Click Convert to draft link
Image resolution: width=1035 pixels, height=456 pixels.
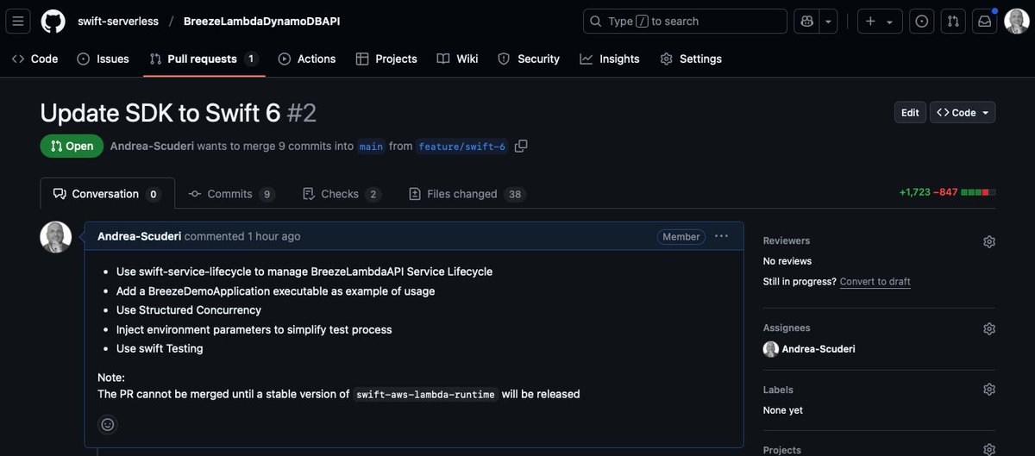[x=875, y=282]
